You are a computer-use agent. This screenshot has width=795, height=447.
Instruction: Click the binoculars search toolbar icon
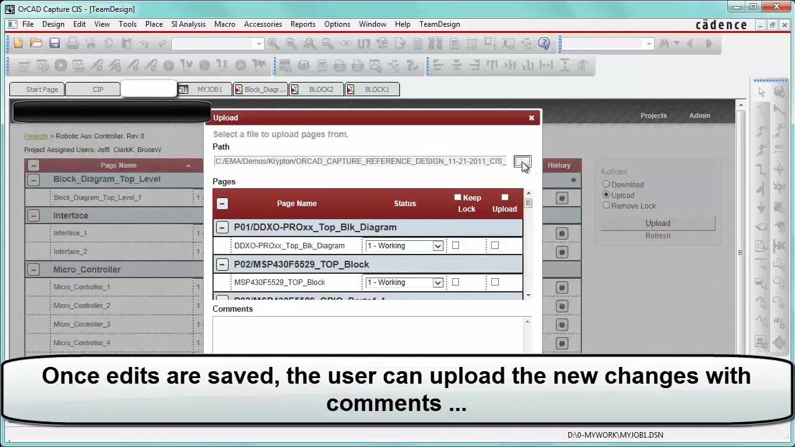[x=664, y=43]
